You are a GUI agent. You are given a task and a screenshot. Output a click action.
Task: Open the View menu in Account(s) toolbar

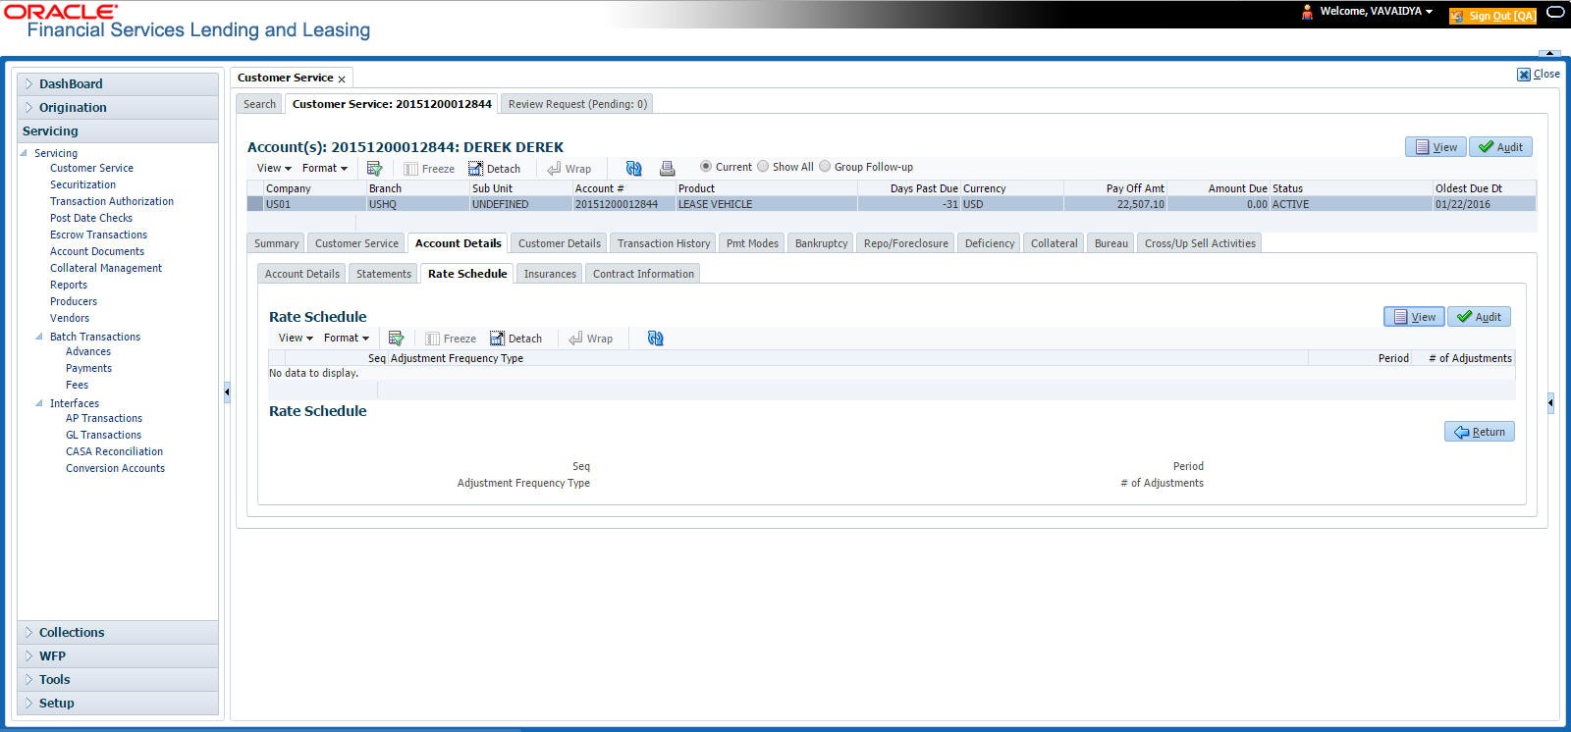pyautogui.click(x=274, y=168)
